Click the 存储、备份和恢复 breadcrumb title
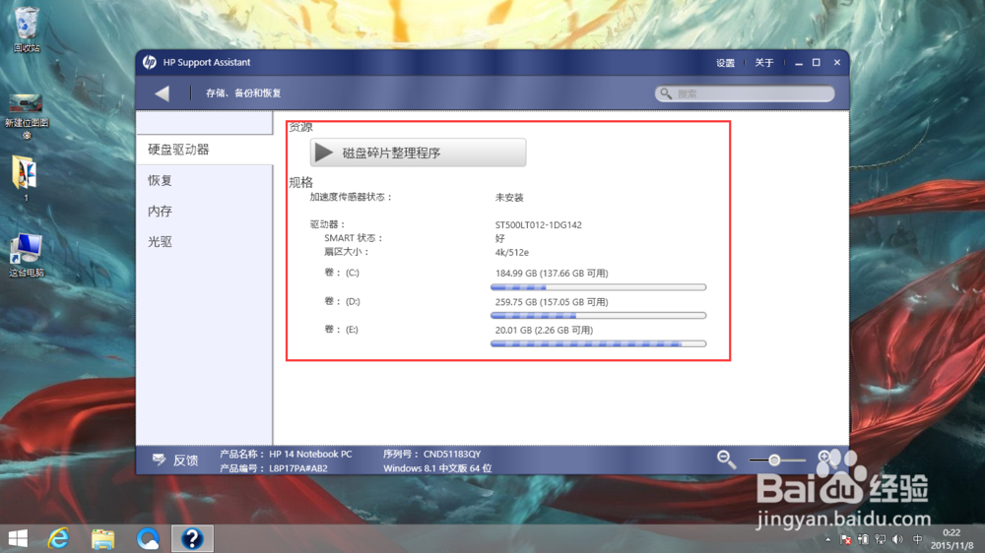The width and height of the screenshot is (985, 553). [243, 92]
